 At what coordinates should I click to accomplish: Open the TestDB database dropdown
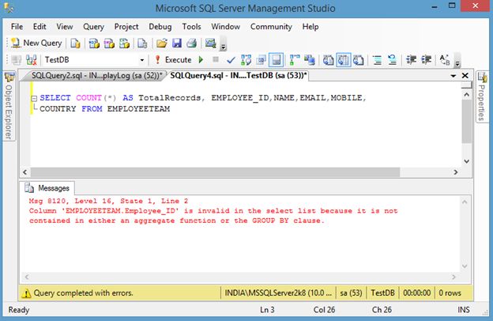pyautogui.click(x=141, y=60)
